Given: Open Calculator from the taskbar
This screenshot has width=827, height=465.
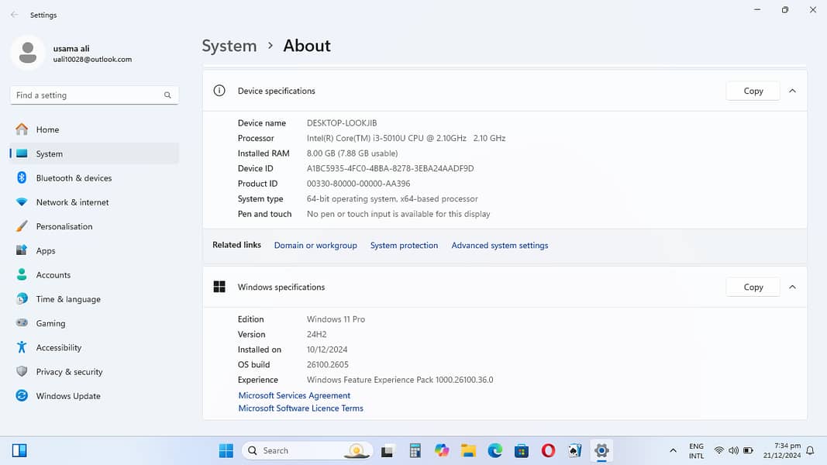Looking at the screenshot, I should tap(415, 450).
